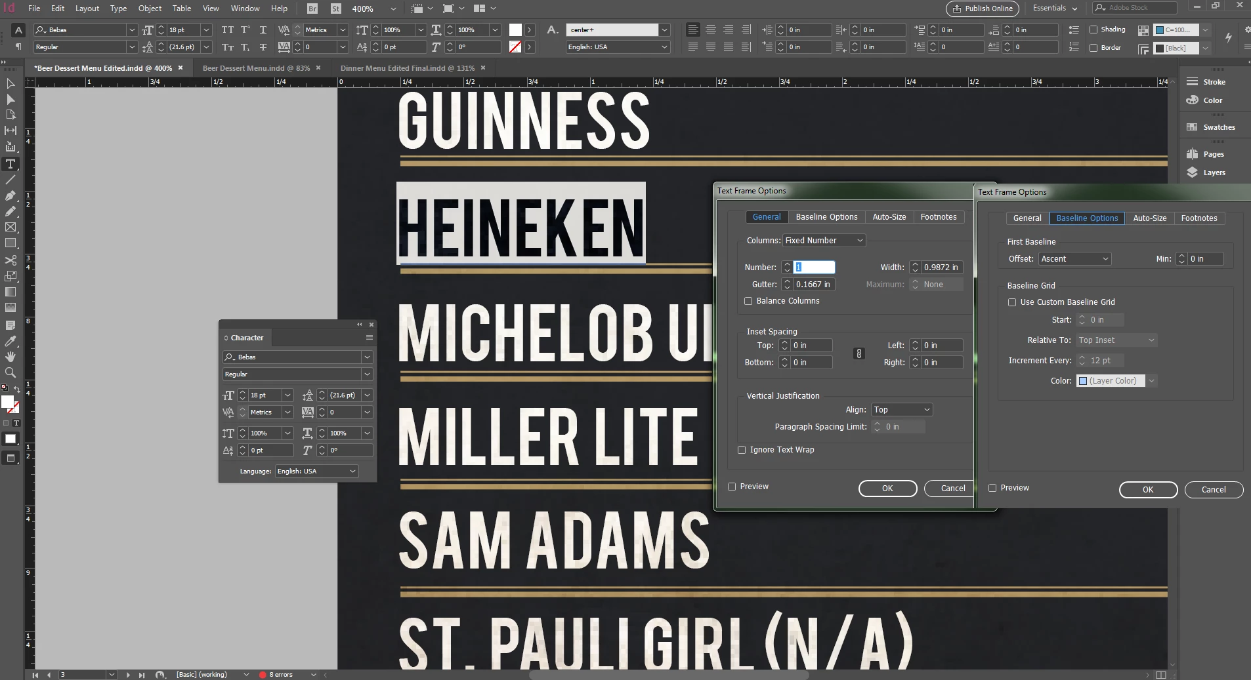
Task: Enable Ignore Text Wrap
Action: [742, 450]
